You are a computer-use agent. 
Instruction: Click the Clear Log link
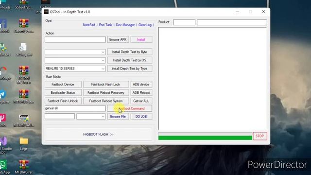pos(145,25)
